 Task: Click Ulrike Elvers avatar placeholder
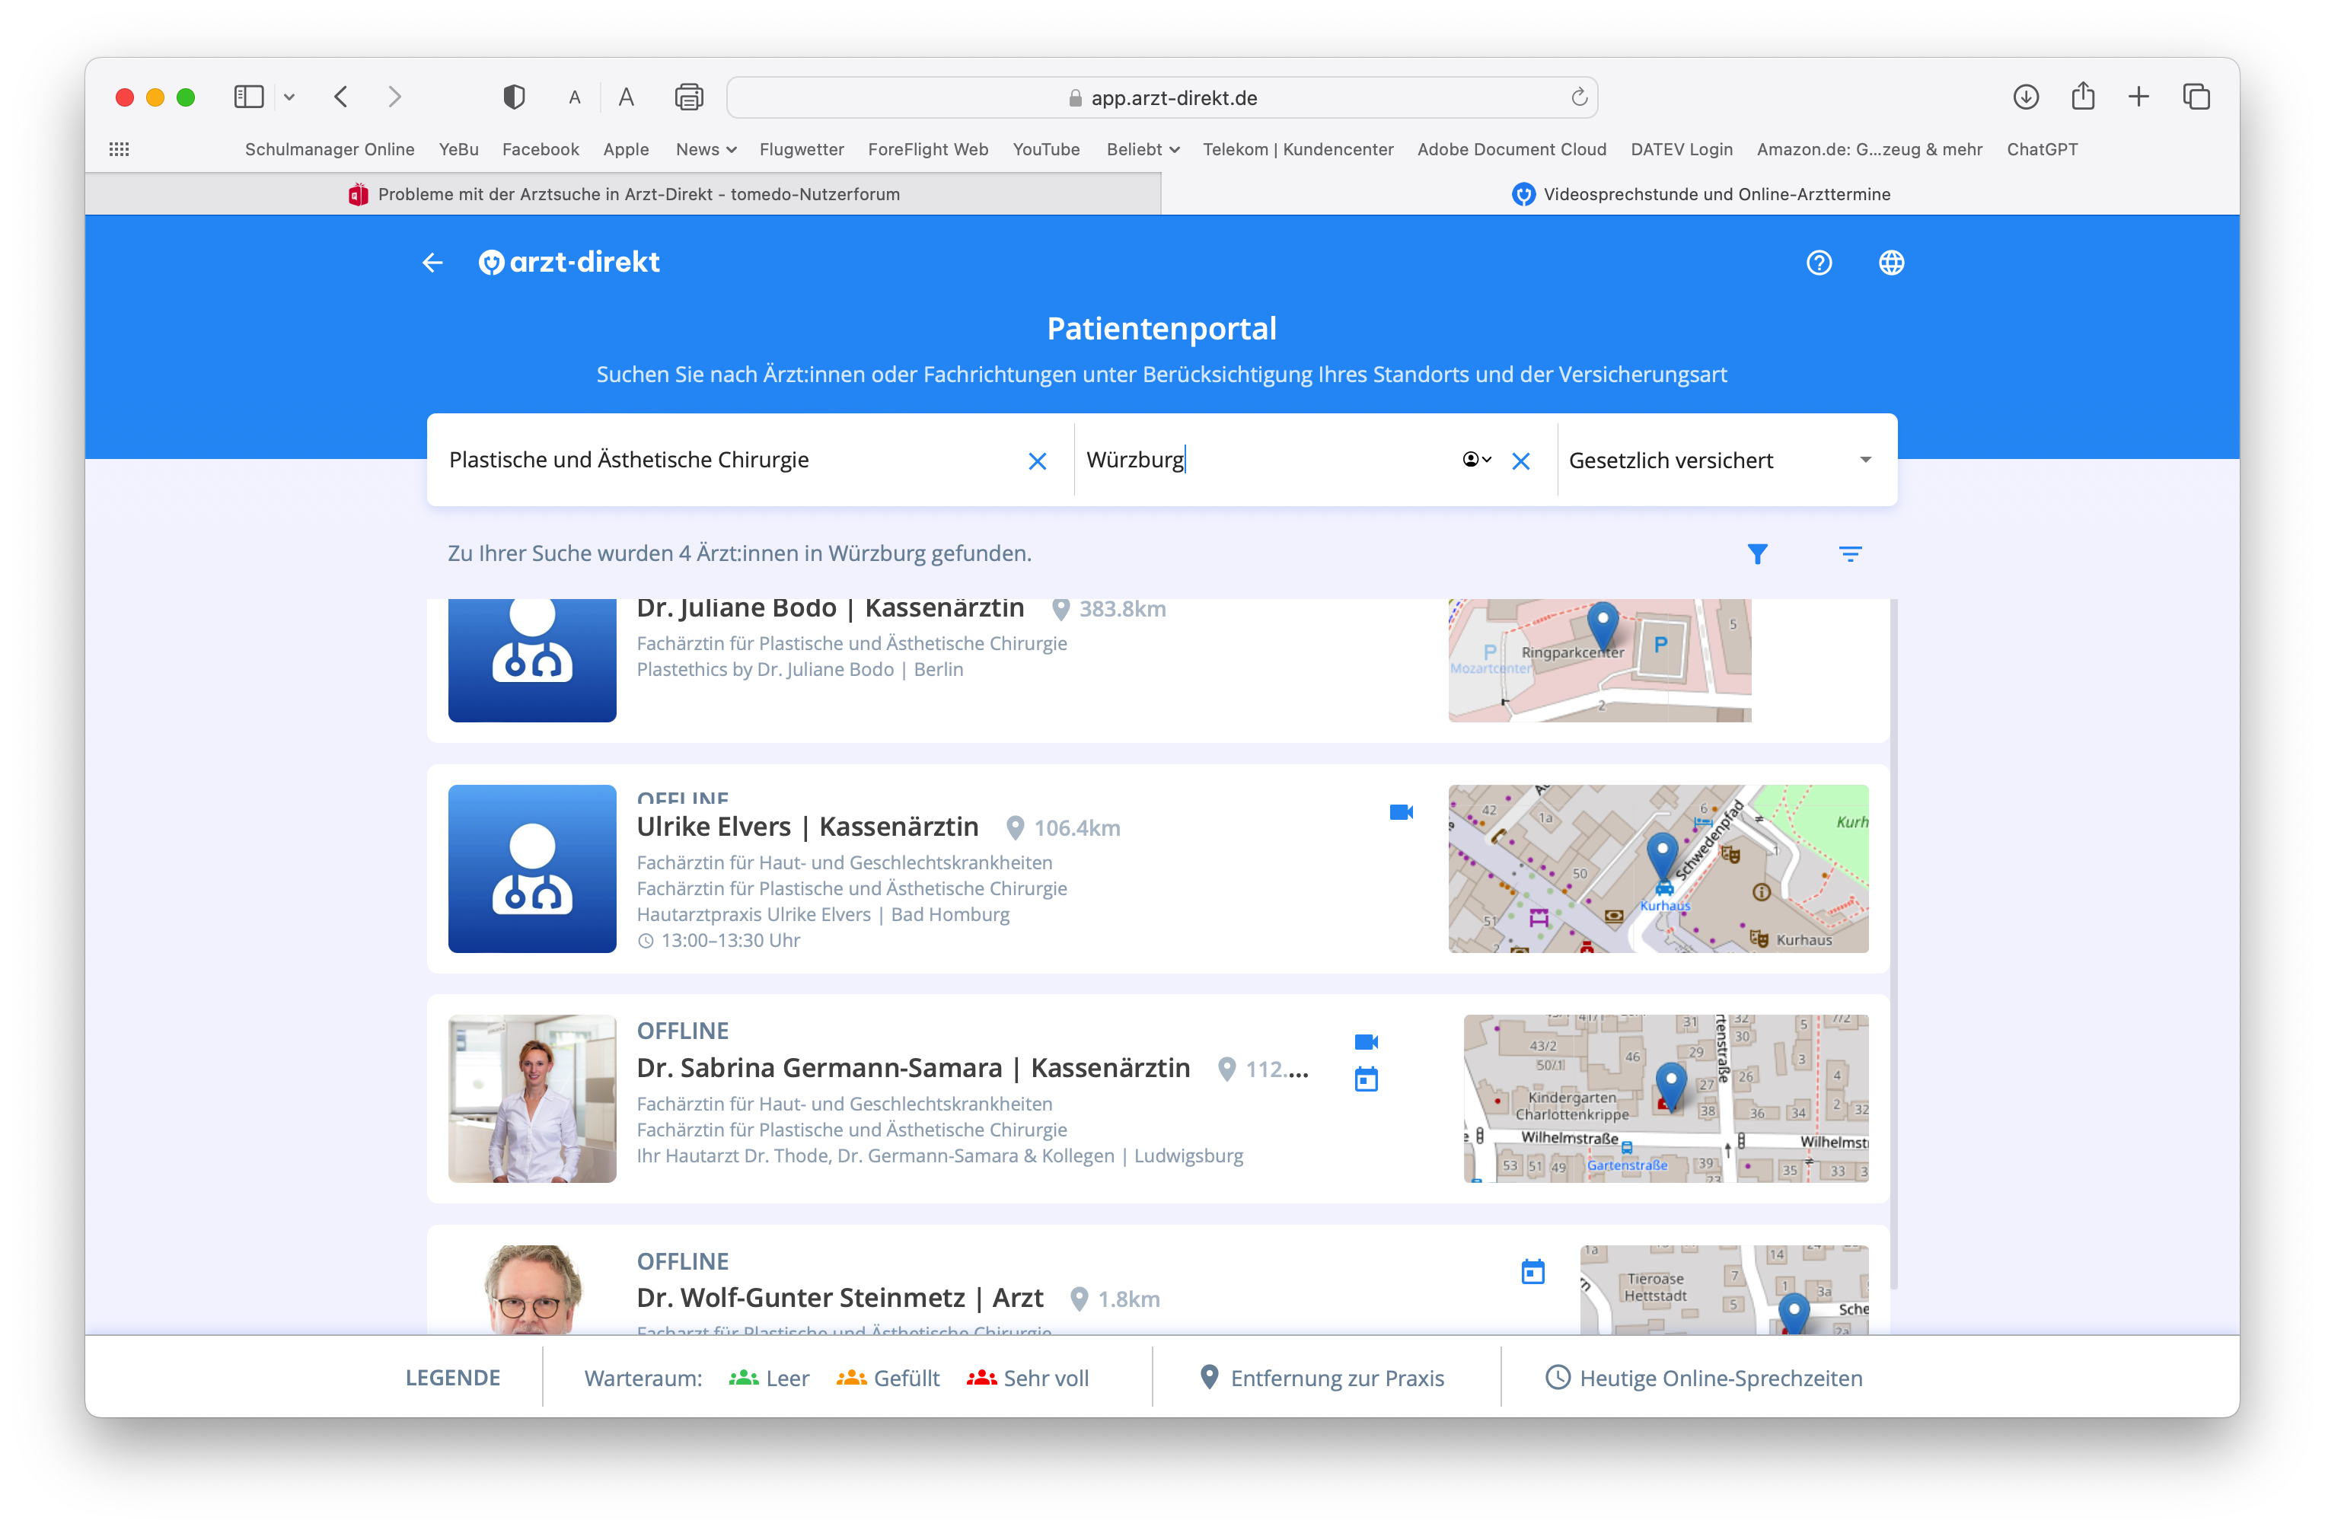pos(532,869)
